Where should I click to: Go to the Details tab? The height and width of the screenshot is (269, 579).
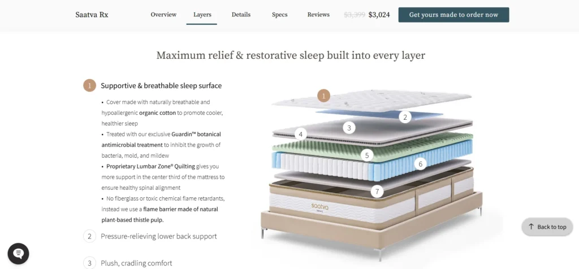[x=241, y=15]
